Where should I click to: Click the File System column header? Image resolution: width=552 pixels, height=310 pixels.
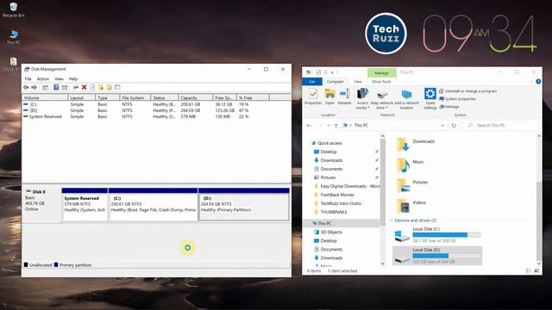[135, 97]
